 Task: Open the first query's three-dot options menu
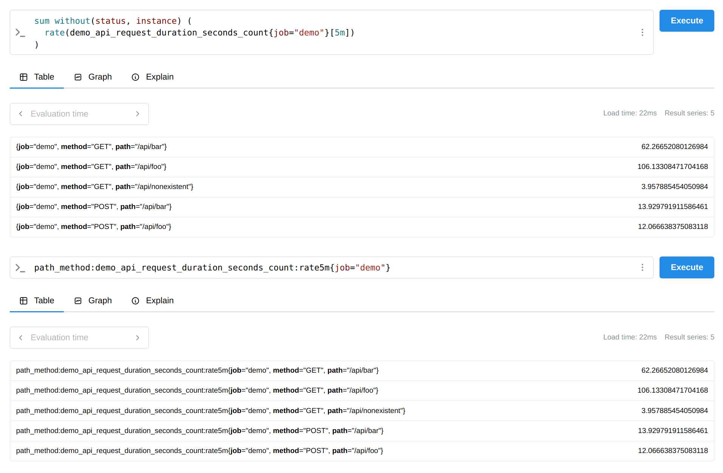[x=642, y=32]
